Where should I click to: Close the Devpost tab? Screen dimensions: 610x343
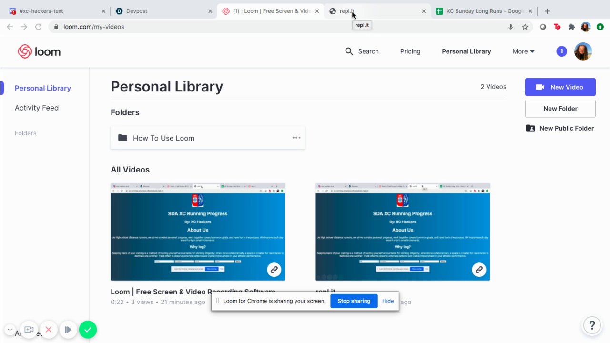point(210,11)
